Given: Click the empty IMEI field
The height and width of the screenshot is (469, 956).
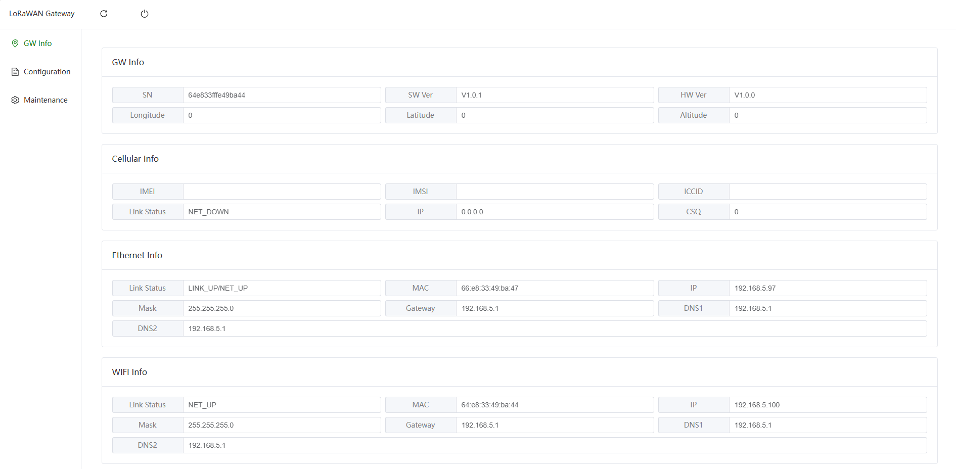Looking at the screenshot, I should (x=282, y=192).
